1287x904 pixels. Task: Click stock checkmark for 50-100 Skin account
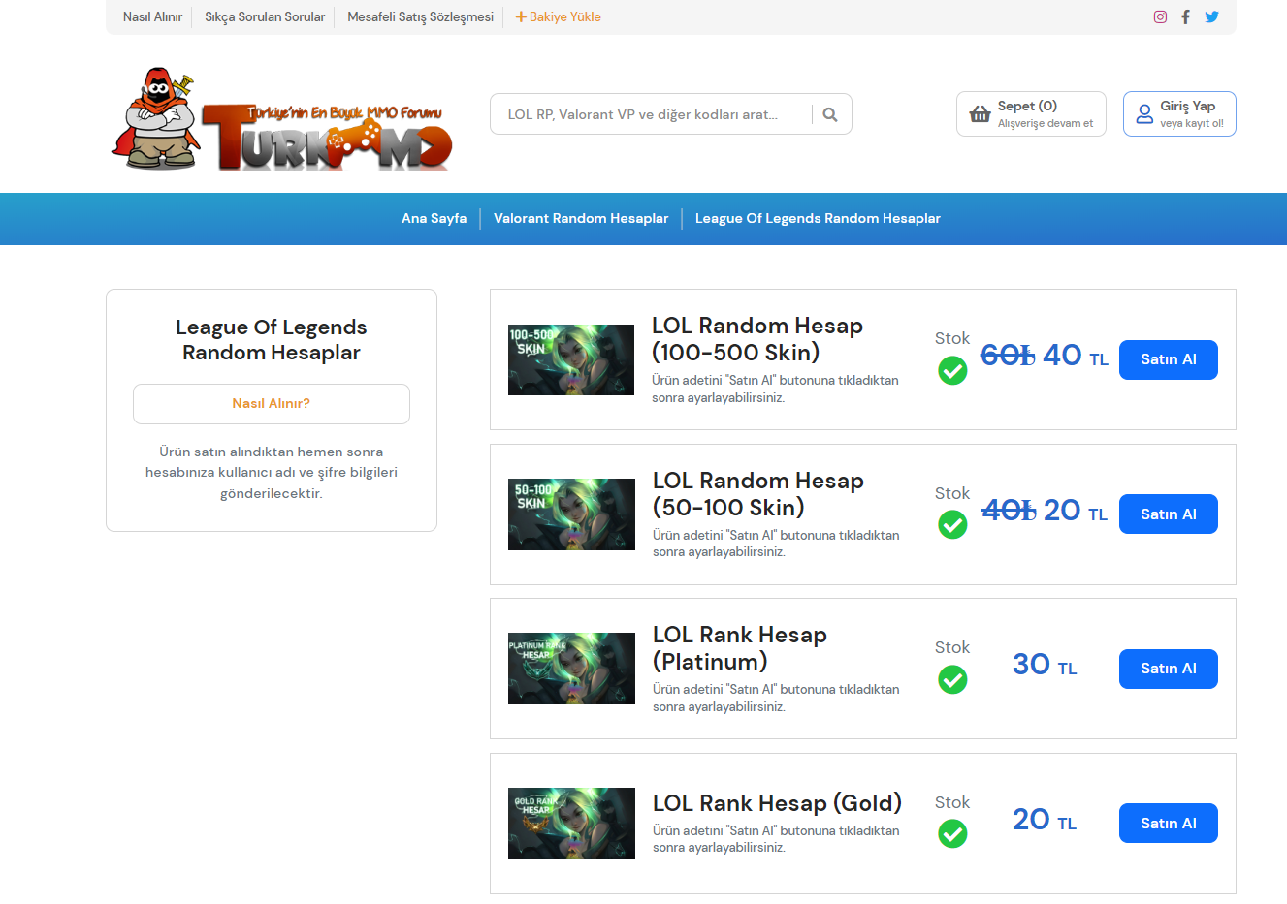[x=952, y=524]
